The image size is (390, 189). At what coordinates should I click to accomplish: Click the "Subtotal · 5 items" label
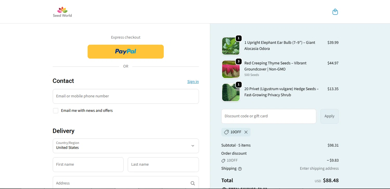(x=236, y=145)
